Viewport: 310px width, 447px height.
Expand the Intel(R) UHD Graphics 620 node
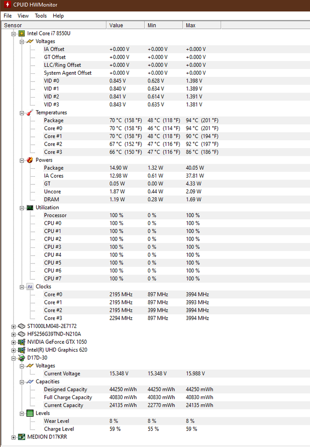pos(14,350)
